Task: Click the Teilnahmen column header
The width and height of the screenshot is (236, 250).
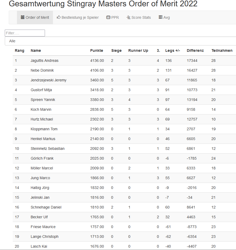Action: tap(222, 50)
